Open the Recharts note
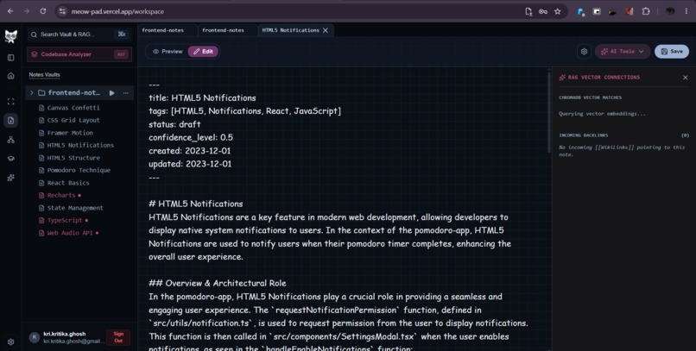 61,196
